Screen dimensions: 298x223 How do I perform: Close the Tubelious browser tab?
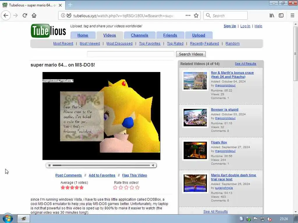point(60,5)
